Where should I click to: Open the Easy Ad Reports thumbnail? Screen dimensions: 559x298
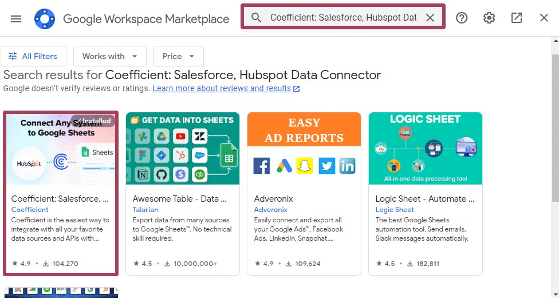pos(304,148)
